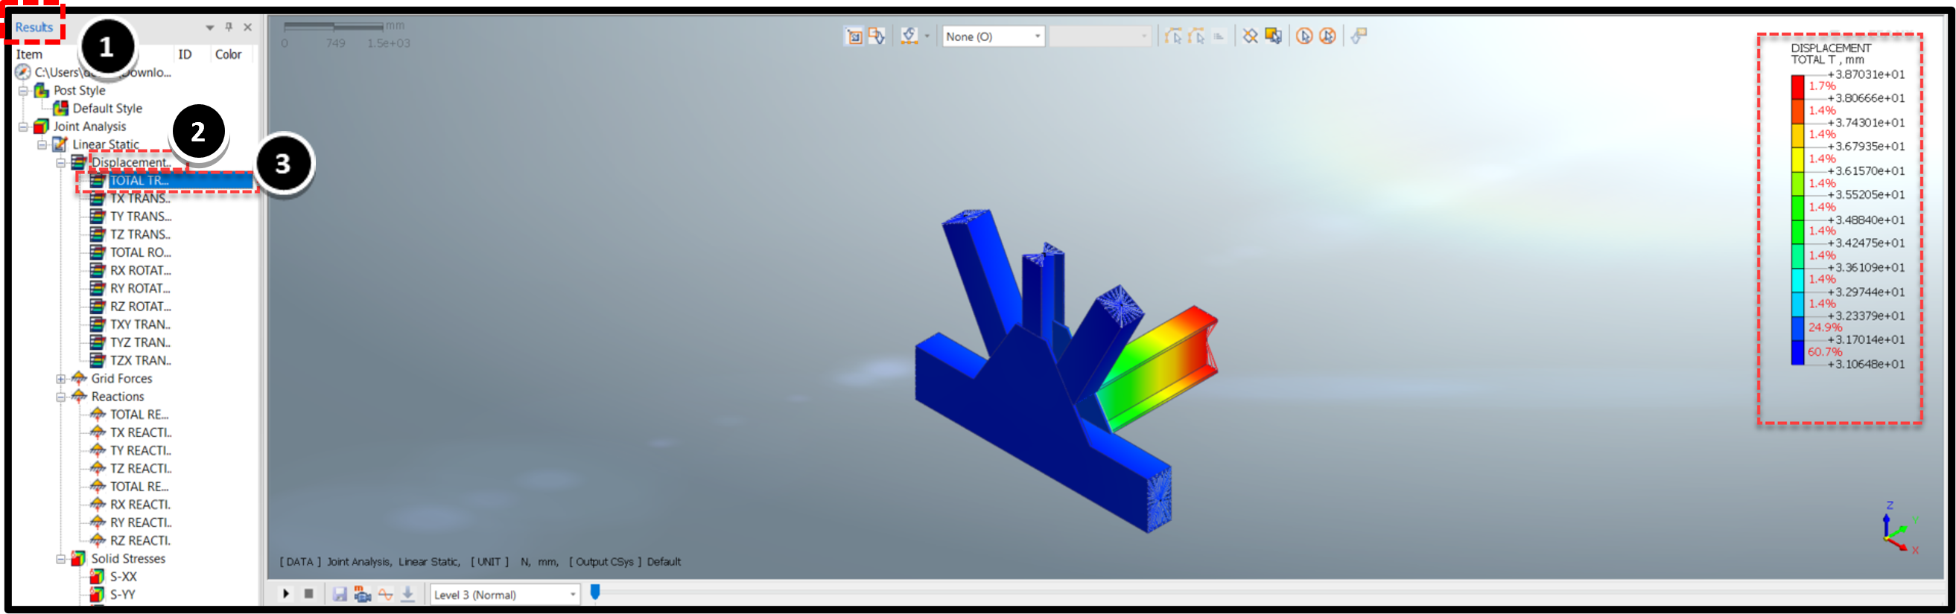The image size is (1956, 614).
Task: Click the animation frame slider handle
Action: click(595, 592)
